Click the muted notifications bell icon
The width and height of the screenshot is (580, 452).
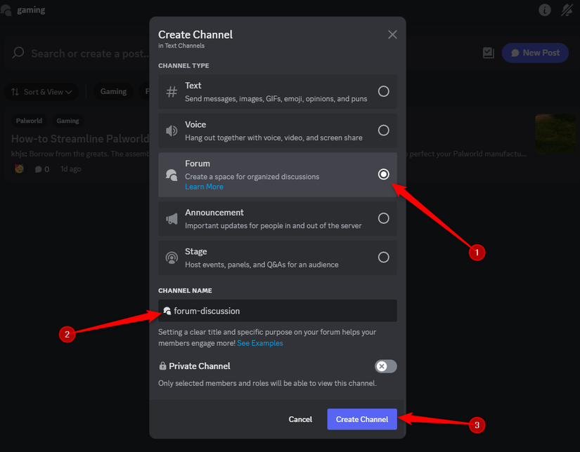568,10
